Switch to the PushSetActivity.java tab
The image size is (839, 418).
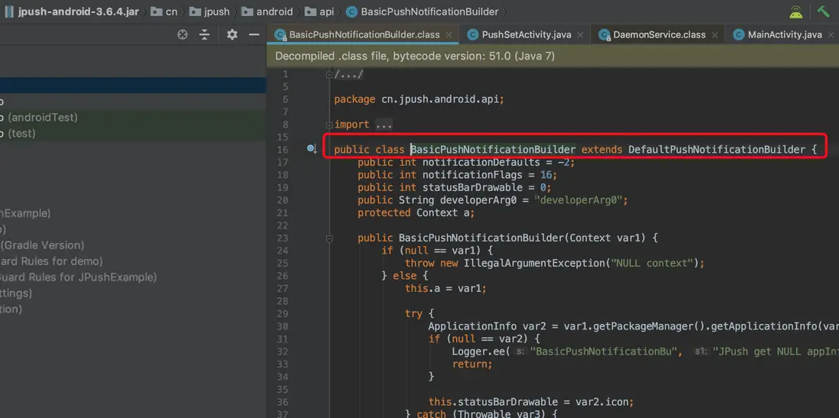click(526, 34)
